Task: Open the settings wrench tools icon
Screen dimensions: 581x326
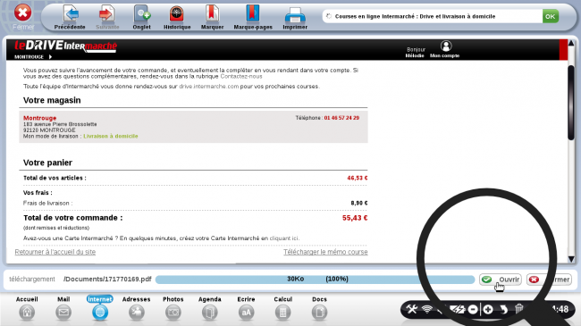Action: (412, 309)
